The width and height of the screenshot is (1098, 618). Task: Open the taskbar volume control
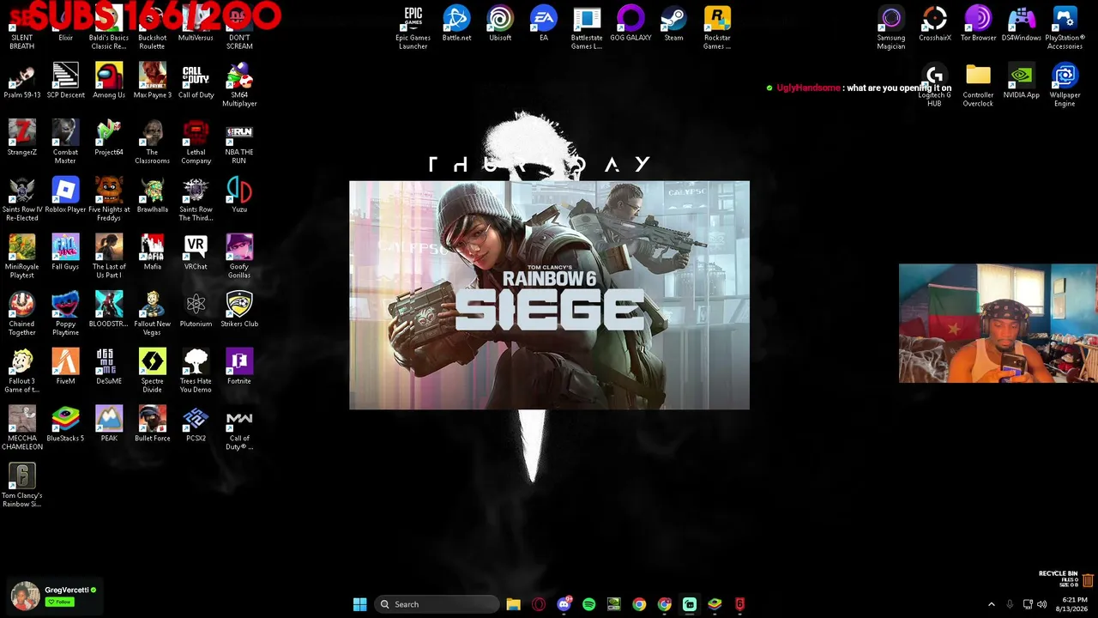[1041, 604]
